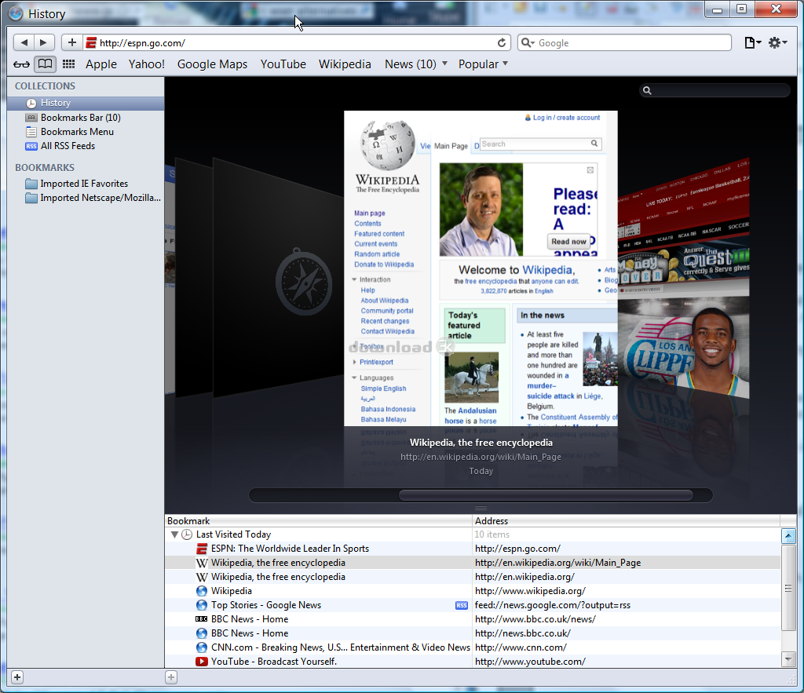Click the ESPN favicon in the history list
804x693 pixels.
(202, 549)
